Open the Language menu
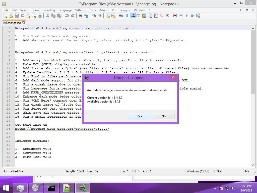The image size is (257, 193). (65, 10)
